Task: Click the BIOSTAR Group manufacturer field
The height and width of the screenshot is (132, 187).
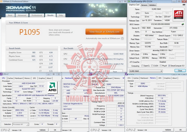Action: coord(76,84)
